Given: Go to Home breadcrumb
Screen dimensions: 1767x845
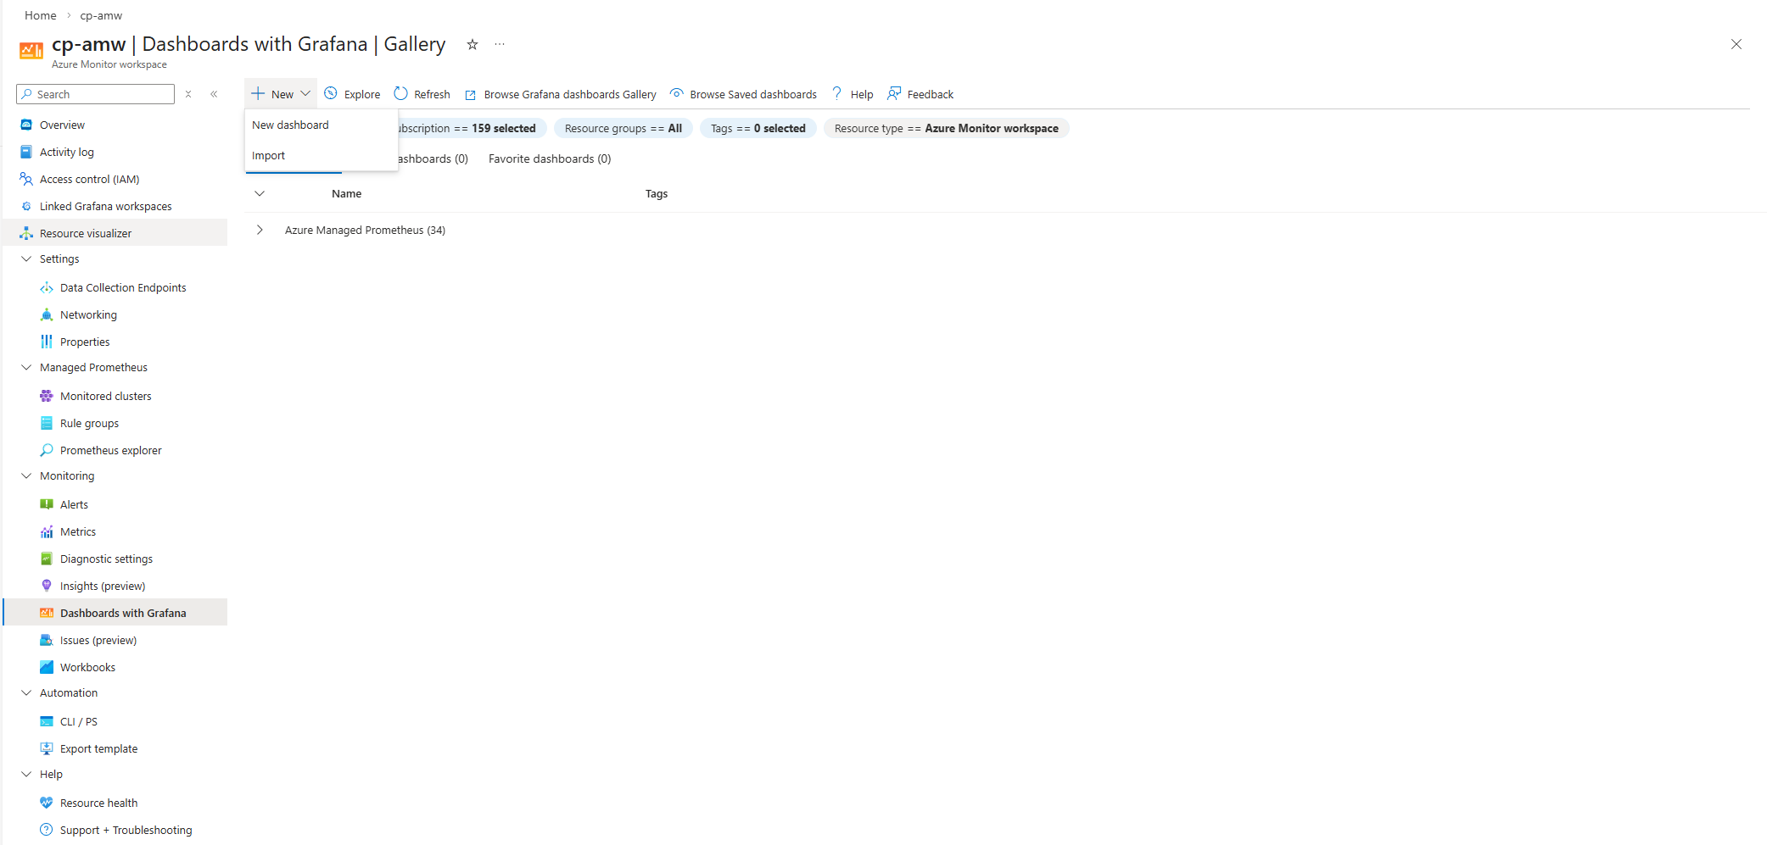Looking at the screenshot, I should [x=41, y=15].
